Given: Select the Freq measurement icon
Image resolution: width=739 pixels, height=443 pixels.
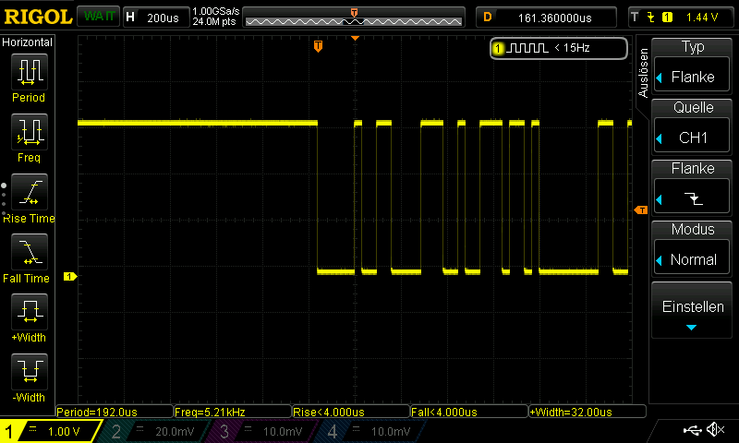Looking at the screenshot, I should tap(29, 133).
